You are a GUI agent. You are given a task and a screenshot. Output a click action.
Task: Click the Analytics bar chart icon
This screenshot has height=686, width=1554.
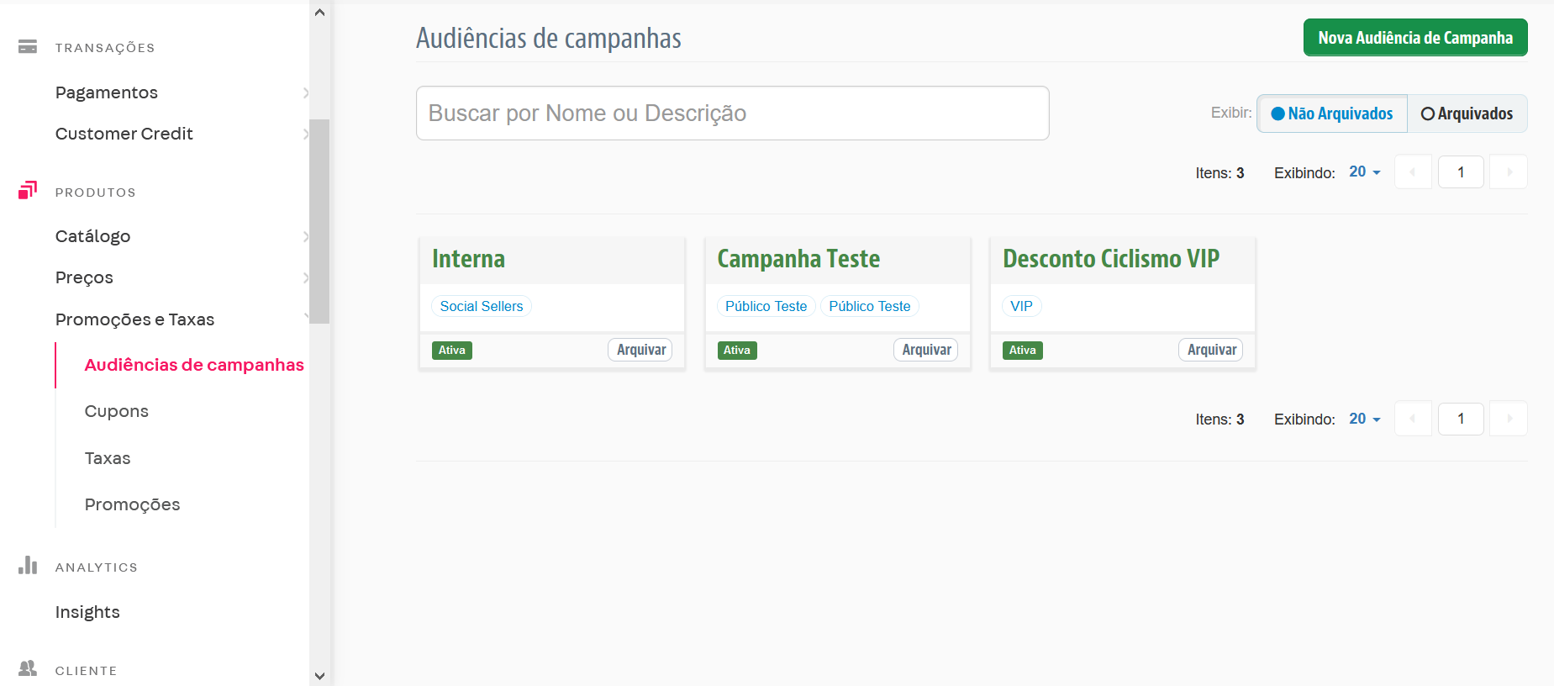tap(28, 565)
